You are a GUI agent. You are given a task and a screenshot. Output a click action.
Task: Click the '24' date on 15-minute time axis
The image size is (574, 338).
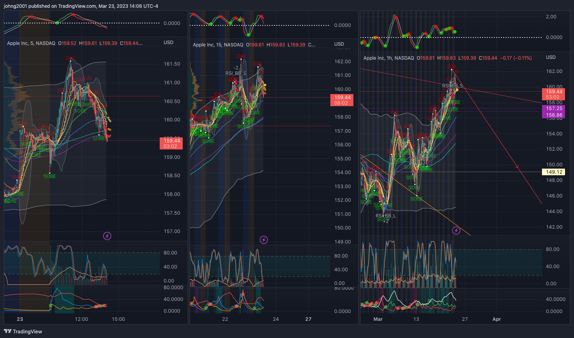pyautogui.click(x=276, y=319)
